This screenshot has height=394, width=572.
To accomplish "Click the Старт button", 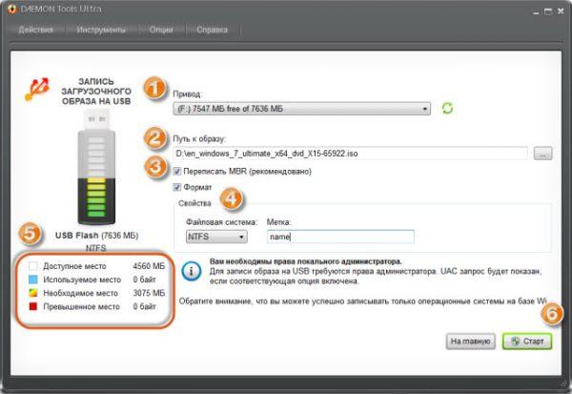I will pyautogui.click(x=527, y=342).
